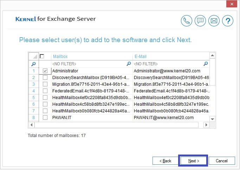Click the table top-left corner selector
The height and width of the screenshot is (170, 240).
pyautogui.click(x=34, y=56)
